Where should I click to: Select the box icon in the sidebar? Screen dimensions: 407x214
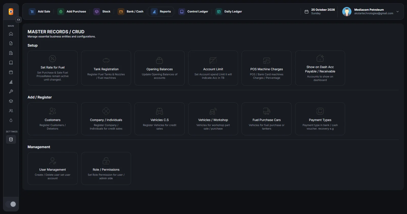(11, 101)
